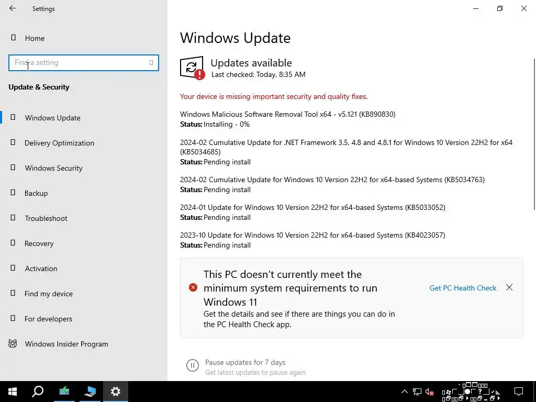Click the Windows Insider cat icon
Viewport: 536px width, 402px height.
pos(13,343)
